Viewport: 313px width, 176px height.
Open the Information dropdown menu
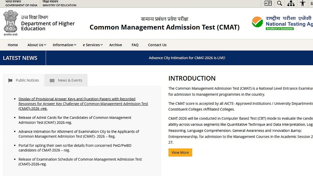pos(64,45)
